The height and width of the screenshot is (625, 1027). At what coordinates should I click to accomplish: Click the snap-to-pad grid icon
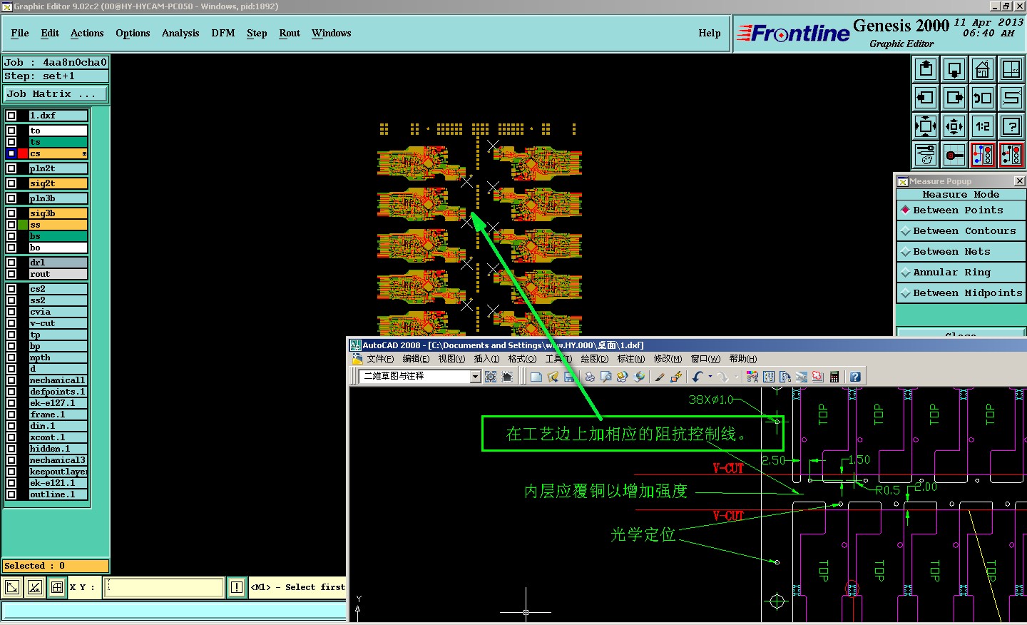(x=954, y=155)
